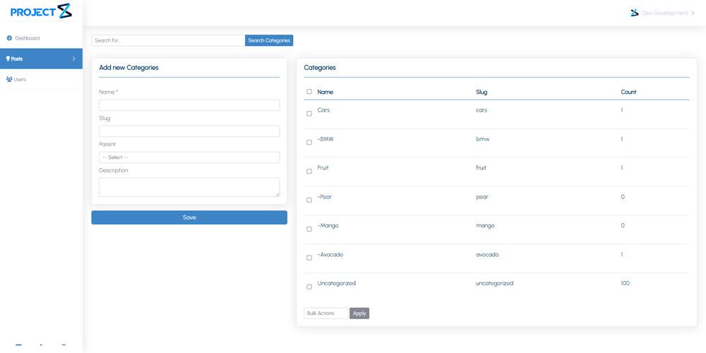The height and width of the screenshot is (353, 706).
Task: Click the Users group icon
Action: pos(9,79)
